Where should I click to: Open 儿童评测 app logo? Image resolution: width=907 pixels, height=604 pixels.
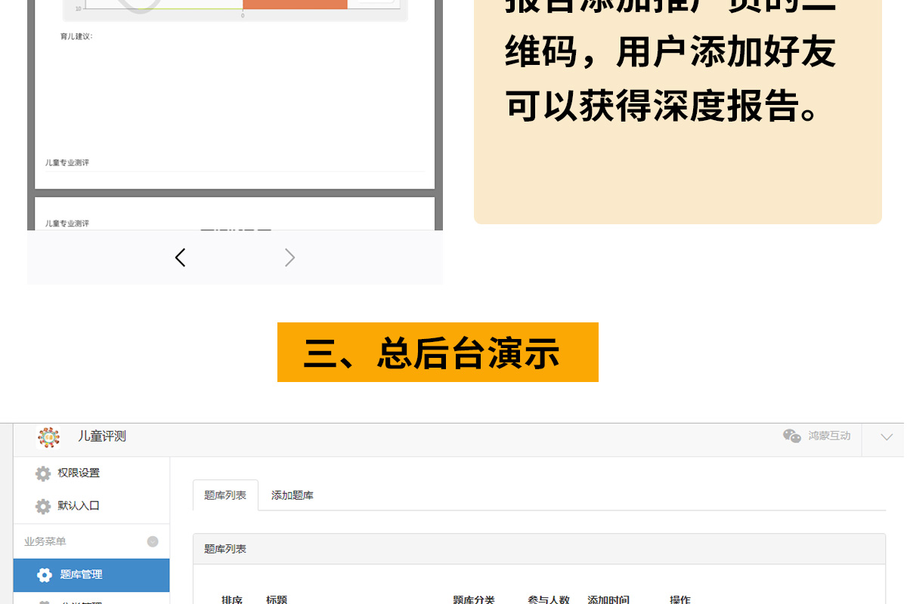click(x=49, y=437)
